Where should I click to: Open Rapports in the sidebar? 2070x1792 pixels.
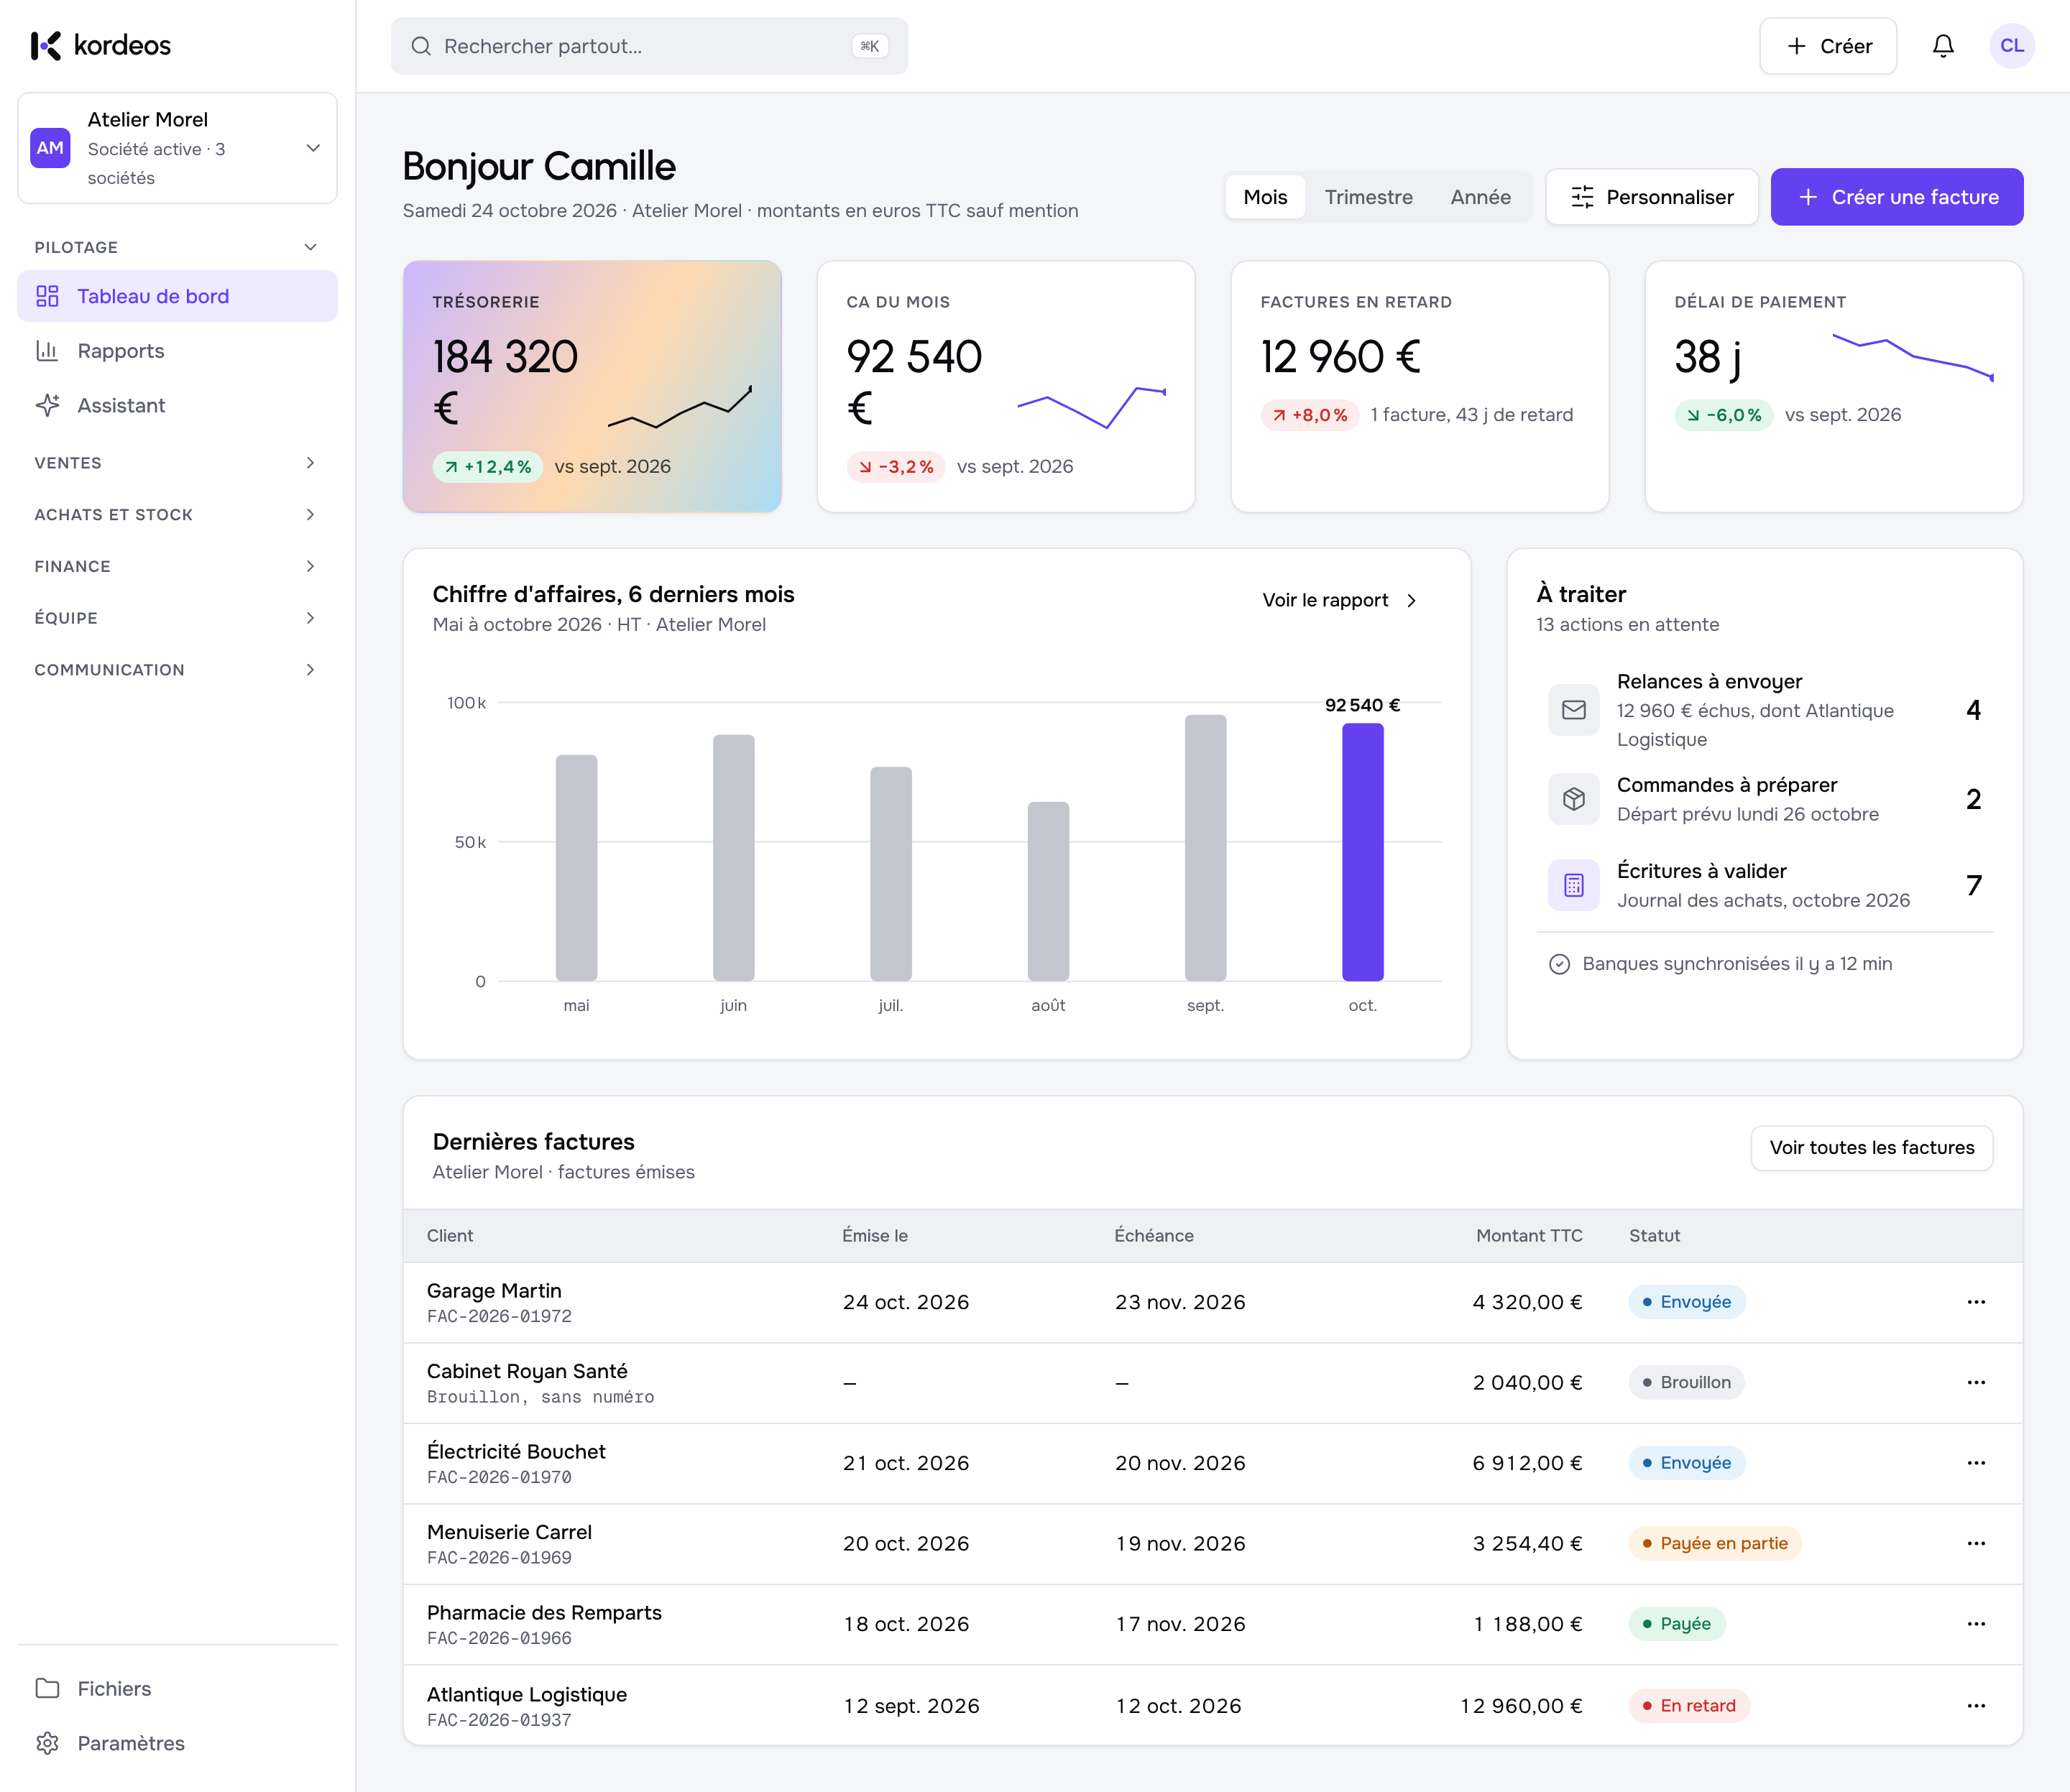click(177, 351)
